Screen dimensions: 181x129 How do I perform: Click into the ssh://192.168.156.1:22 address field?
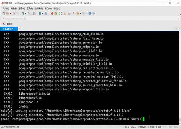(x=90, y=18)
